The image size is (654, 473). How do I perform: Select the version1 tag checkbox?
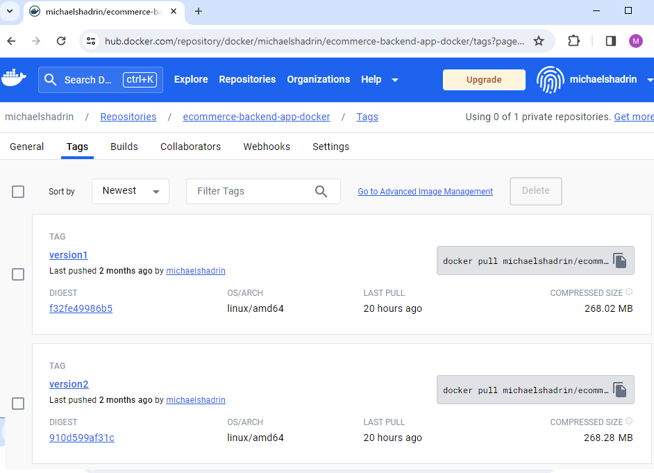pyautogui.click(x=18, y=274)
